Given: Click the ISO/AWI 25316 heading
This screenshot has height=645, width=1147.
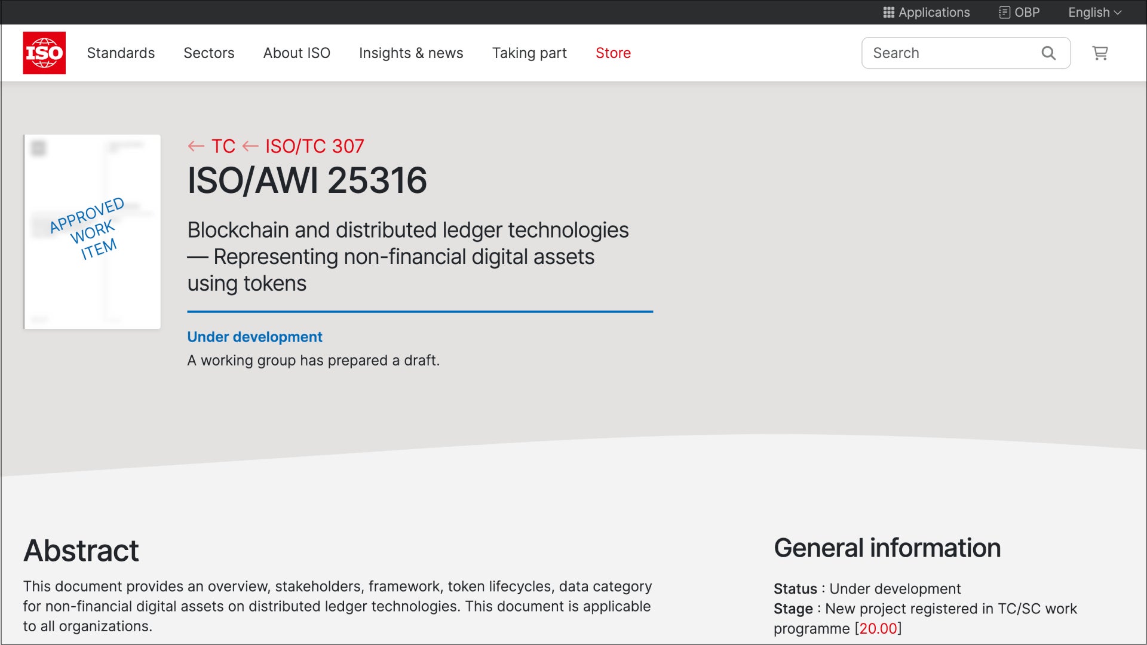Looking at the screenshot, I should click(307, 180).
